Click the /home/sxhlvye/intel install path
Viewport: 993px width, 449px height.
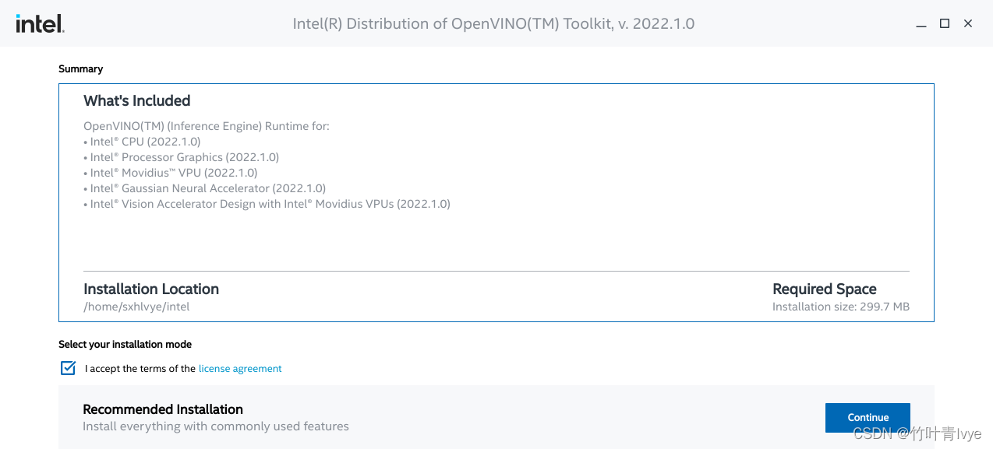(x=136, y=307)
